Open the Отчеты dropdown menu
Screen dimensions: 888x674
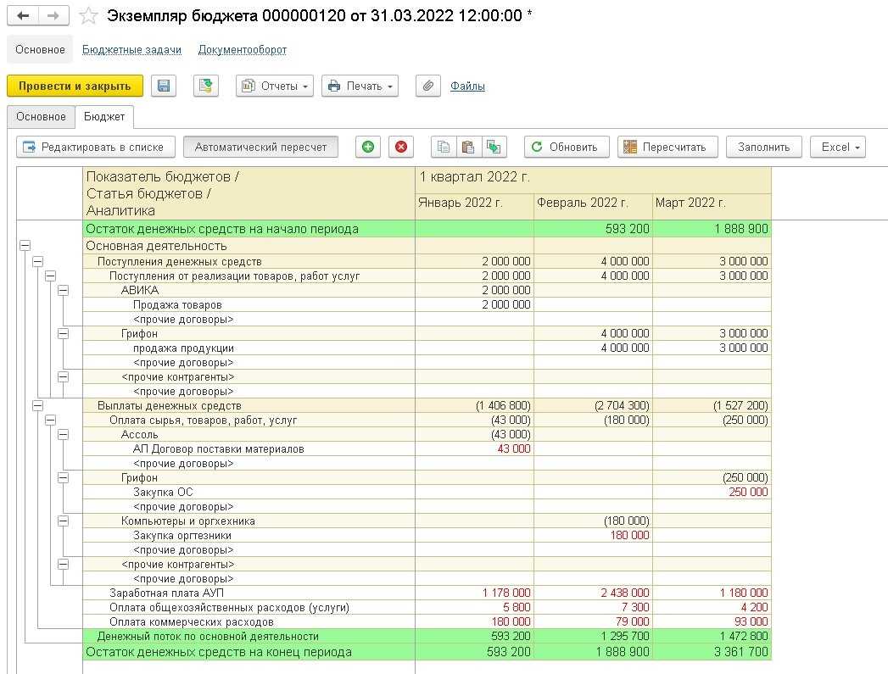pyautogui.click(x=275, y=86)
